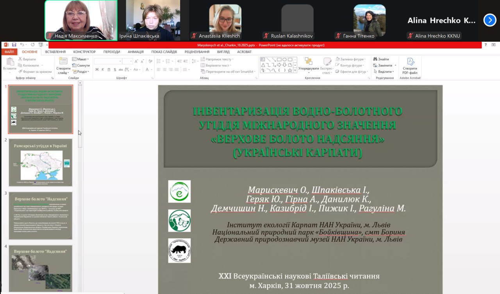Image resolution: width=500 pixels, height=294 pixels.
Task: Click the Undo arrow icon
Action: 22,45
